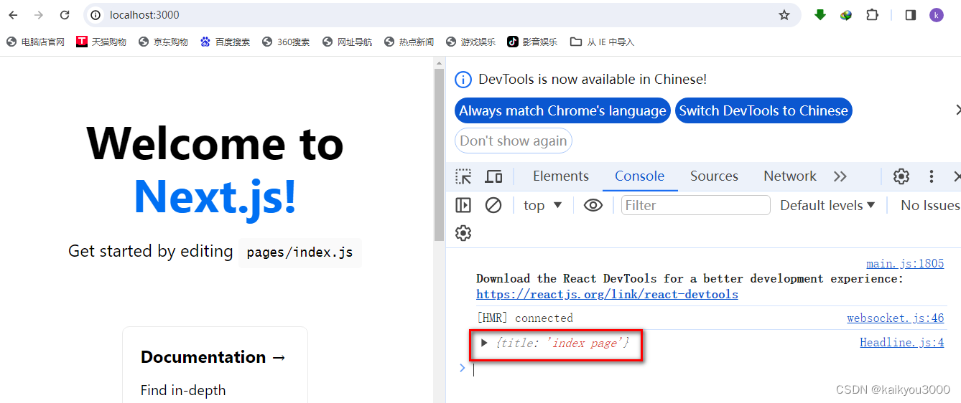Bookmark this page with the star

pyautogui.click(x=784, y=15)
